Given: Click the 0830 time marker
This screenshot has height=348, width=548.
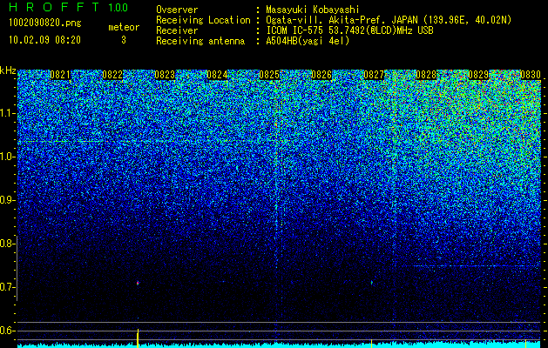Looking at the screenshot, I should (531, 75).
